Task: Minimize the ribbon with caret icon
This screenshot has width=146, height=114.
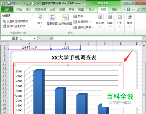Action: 124,10
